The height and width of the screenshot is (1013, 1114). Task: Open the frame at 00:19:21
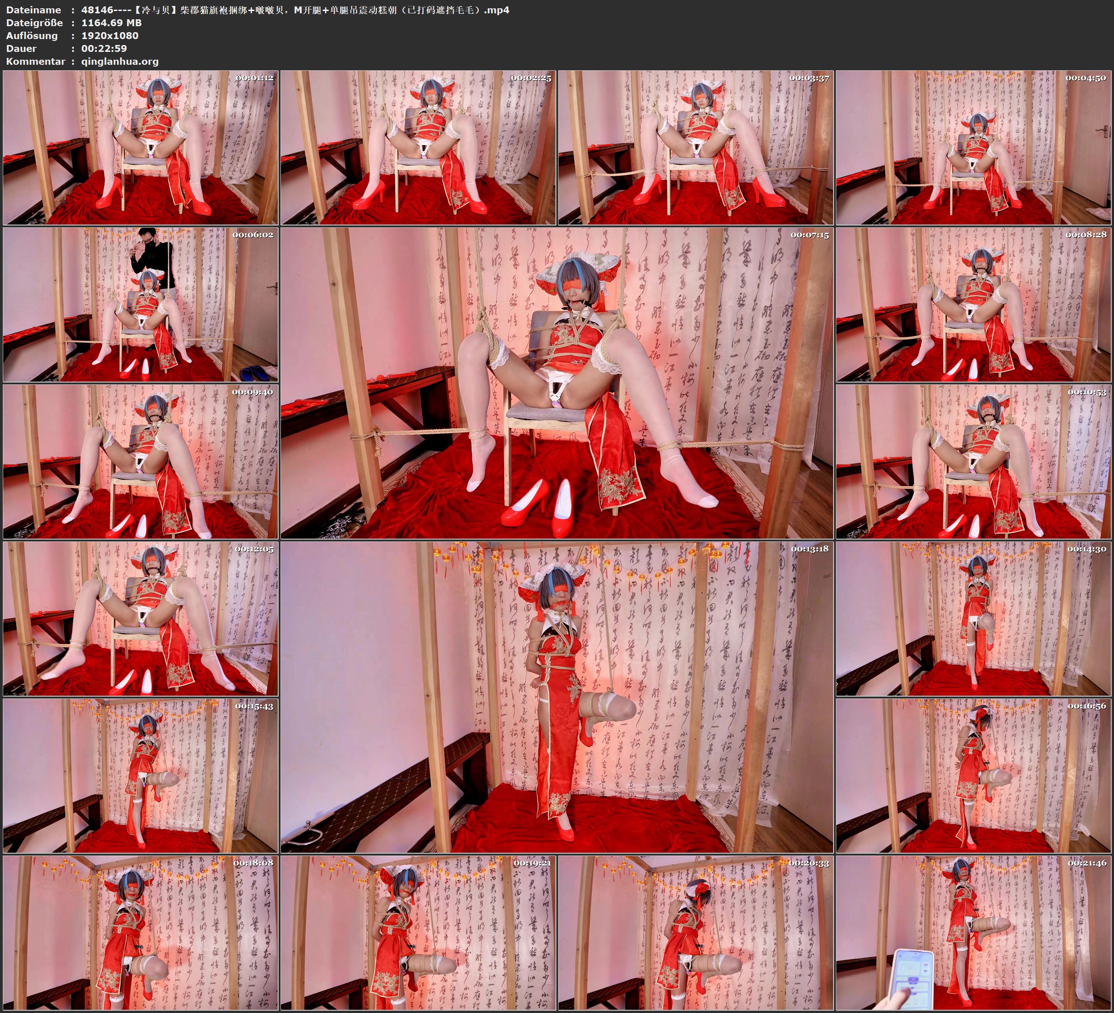pos(418,932)
